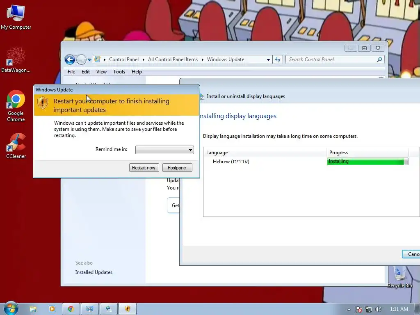Switch to Chrome in the taskbar
The height and width of the screenshot is (315, 420).
[x=71, y=309]
